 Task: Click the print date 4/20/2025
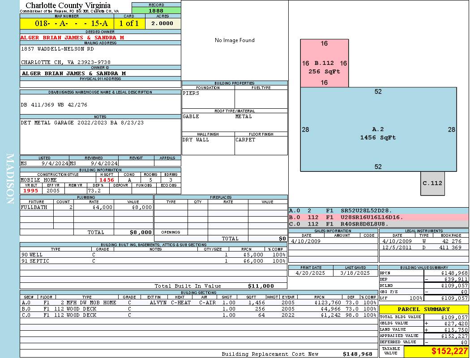(x=310, y=273)
